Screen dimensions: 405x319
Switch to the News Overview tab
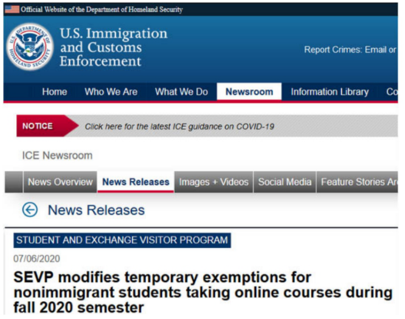click(x=60, y=182)
